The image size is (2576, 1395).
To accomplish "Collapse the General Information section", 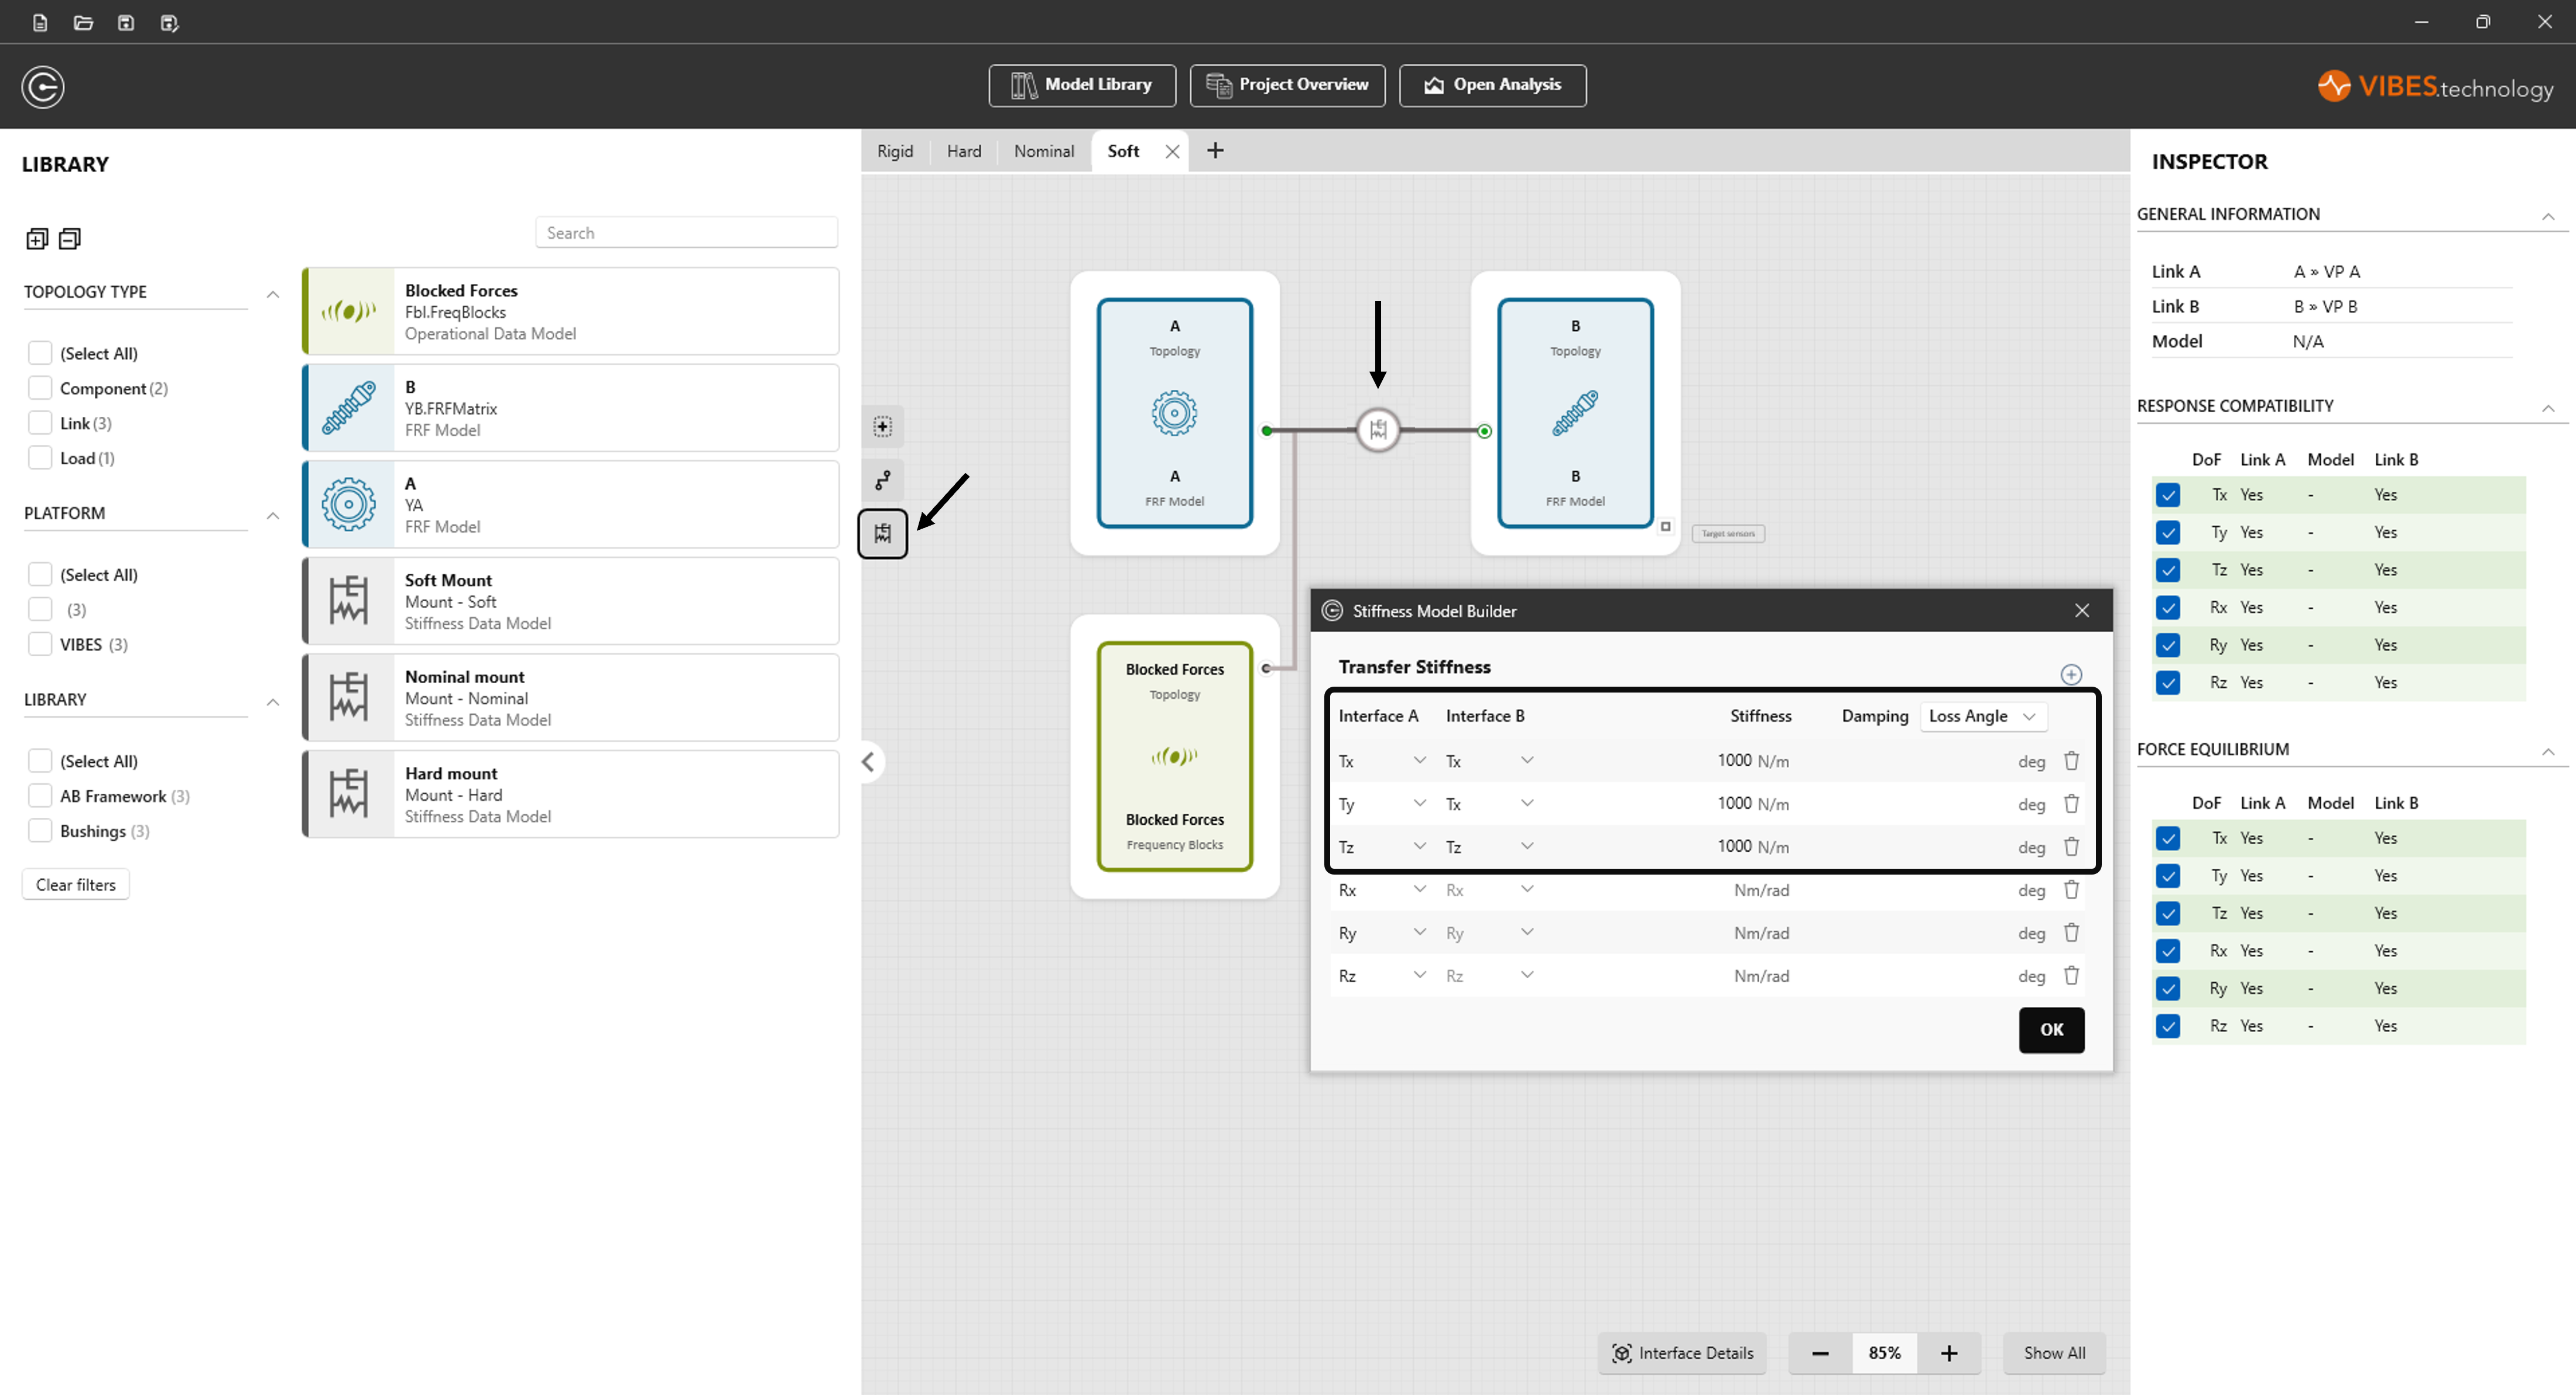I will pos(2548,216).
